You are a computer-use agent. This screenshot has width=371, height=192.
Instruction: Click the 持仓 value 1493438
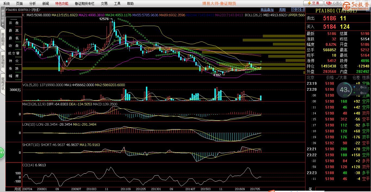(328, 66)
